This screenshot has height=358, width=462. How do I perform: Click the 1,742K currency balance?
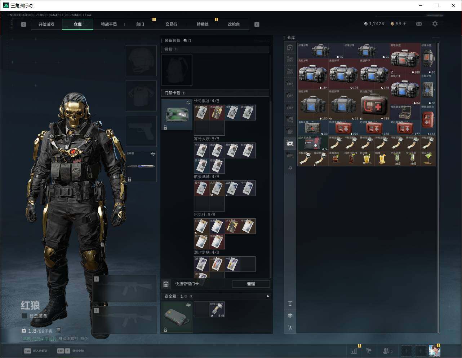click(374, 24)
